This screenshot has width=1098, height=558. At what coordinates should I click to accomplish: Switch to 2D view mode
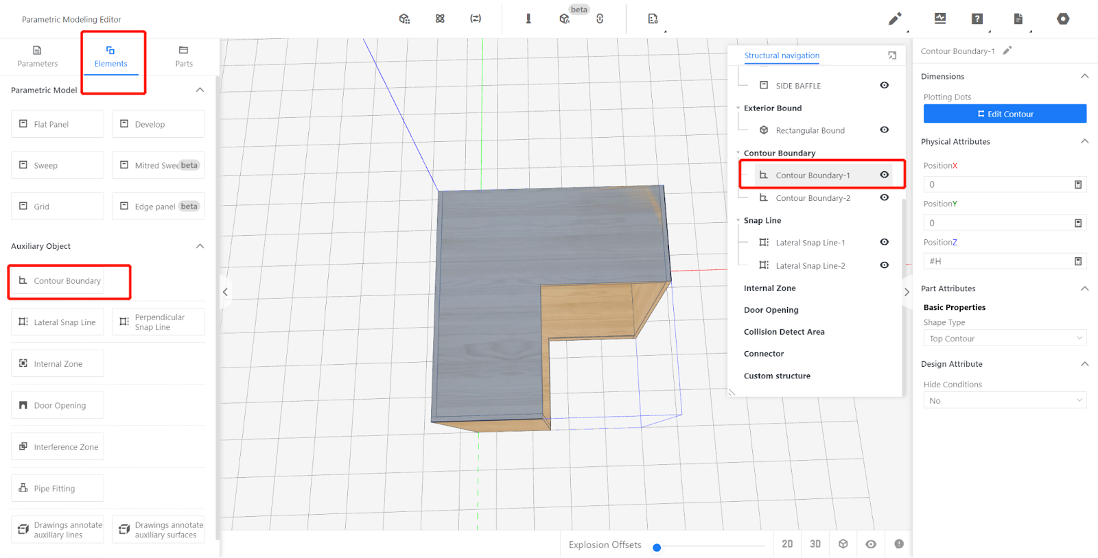click(787, 544)
